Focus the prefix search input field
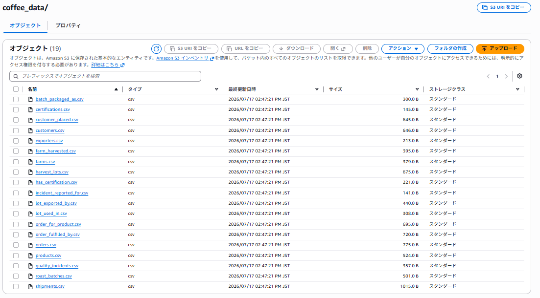 pos(105,76)
